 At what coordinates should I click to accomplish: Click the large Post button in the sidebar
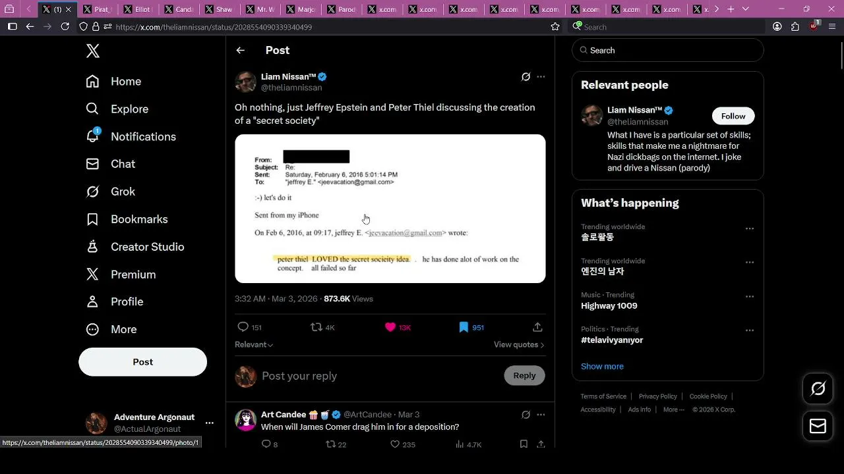tap(142, 362)
